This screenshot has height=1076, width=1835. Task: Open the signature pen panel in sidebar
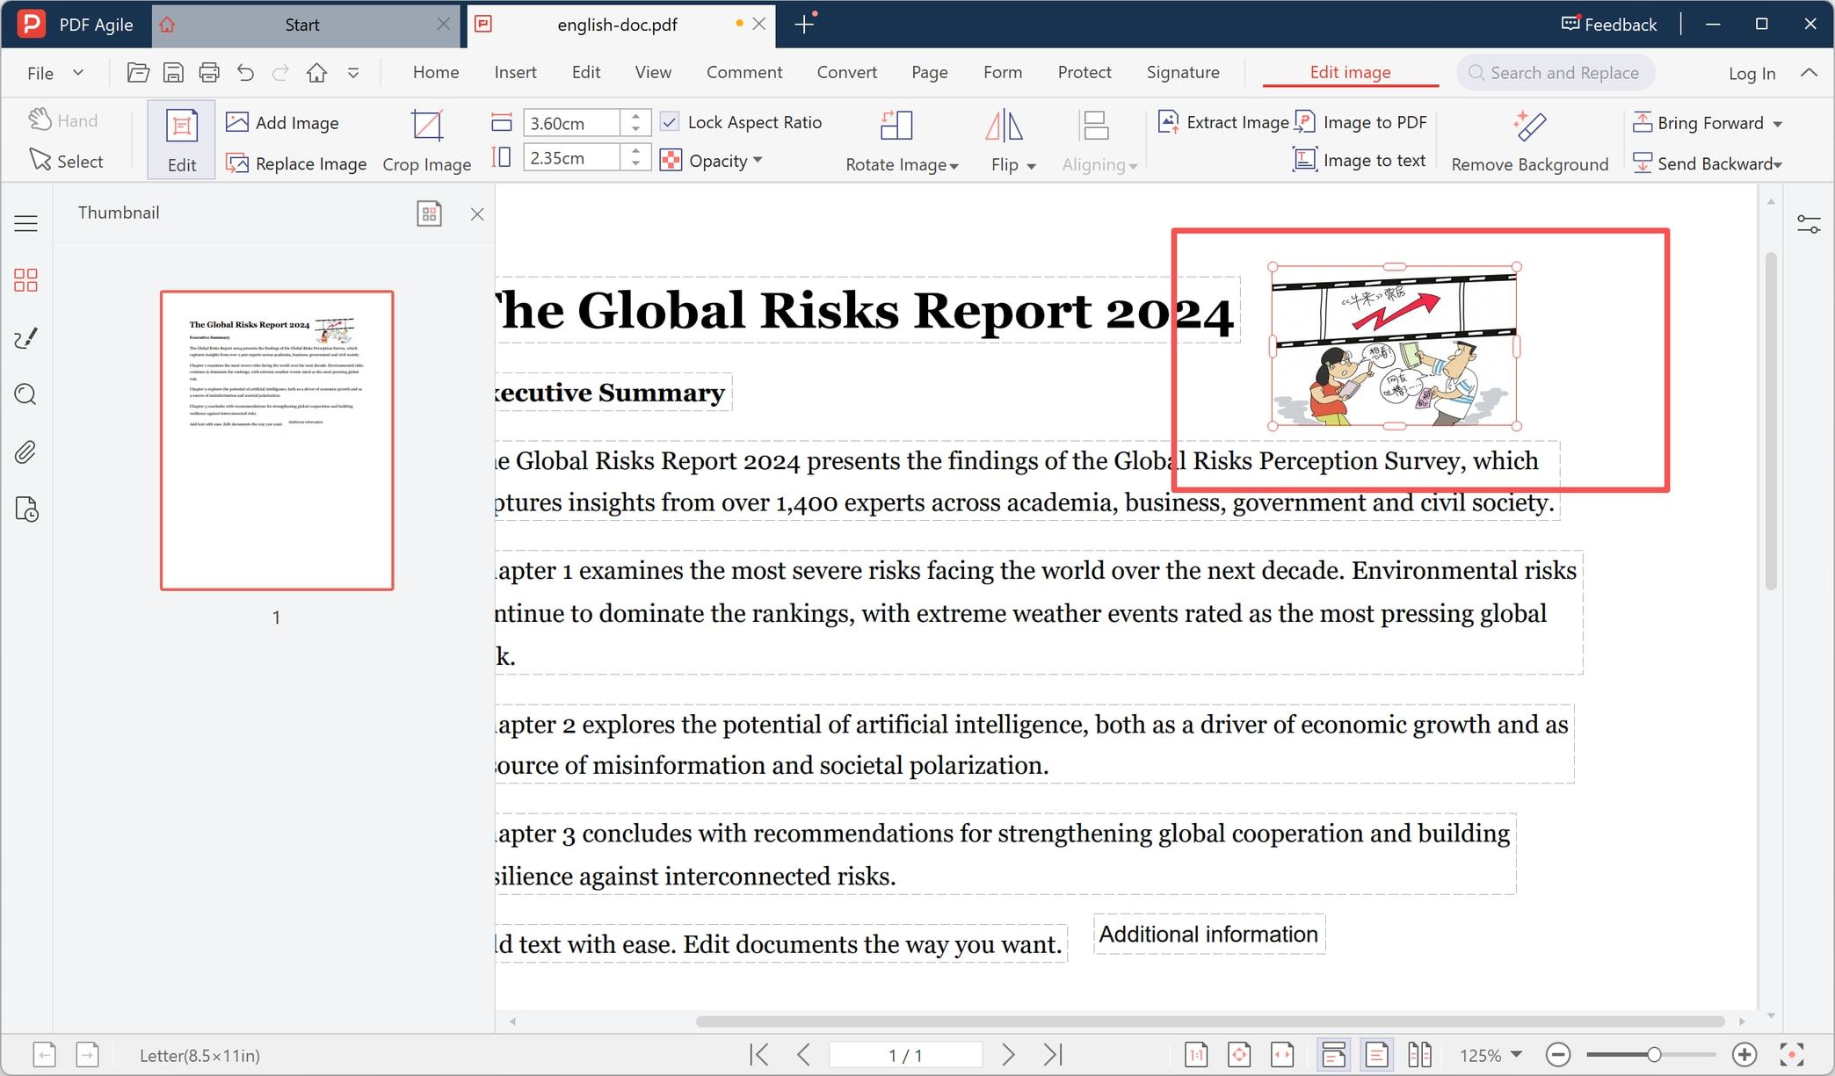[x=25, y=338]
